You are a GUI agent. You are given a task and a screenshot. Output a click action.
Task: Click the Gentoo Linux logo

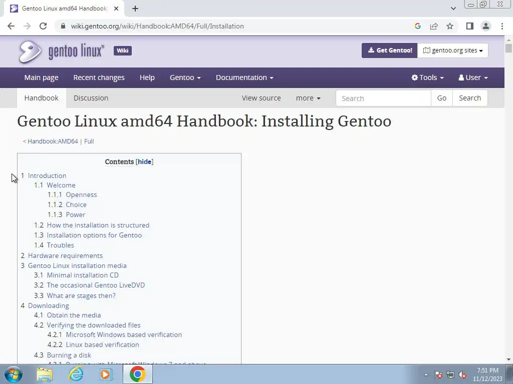pos(61,51)
